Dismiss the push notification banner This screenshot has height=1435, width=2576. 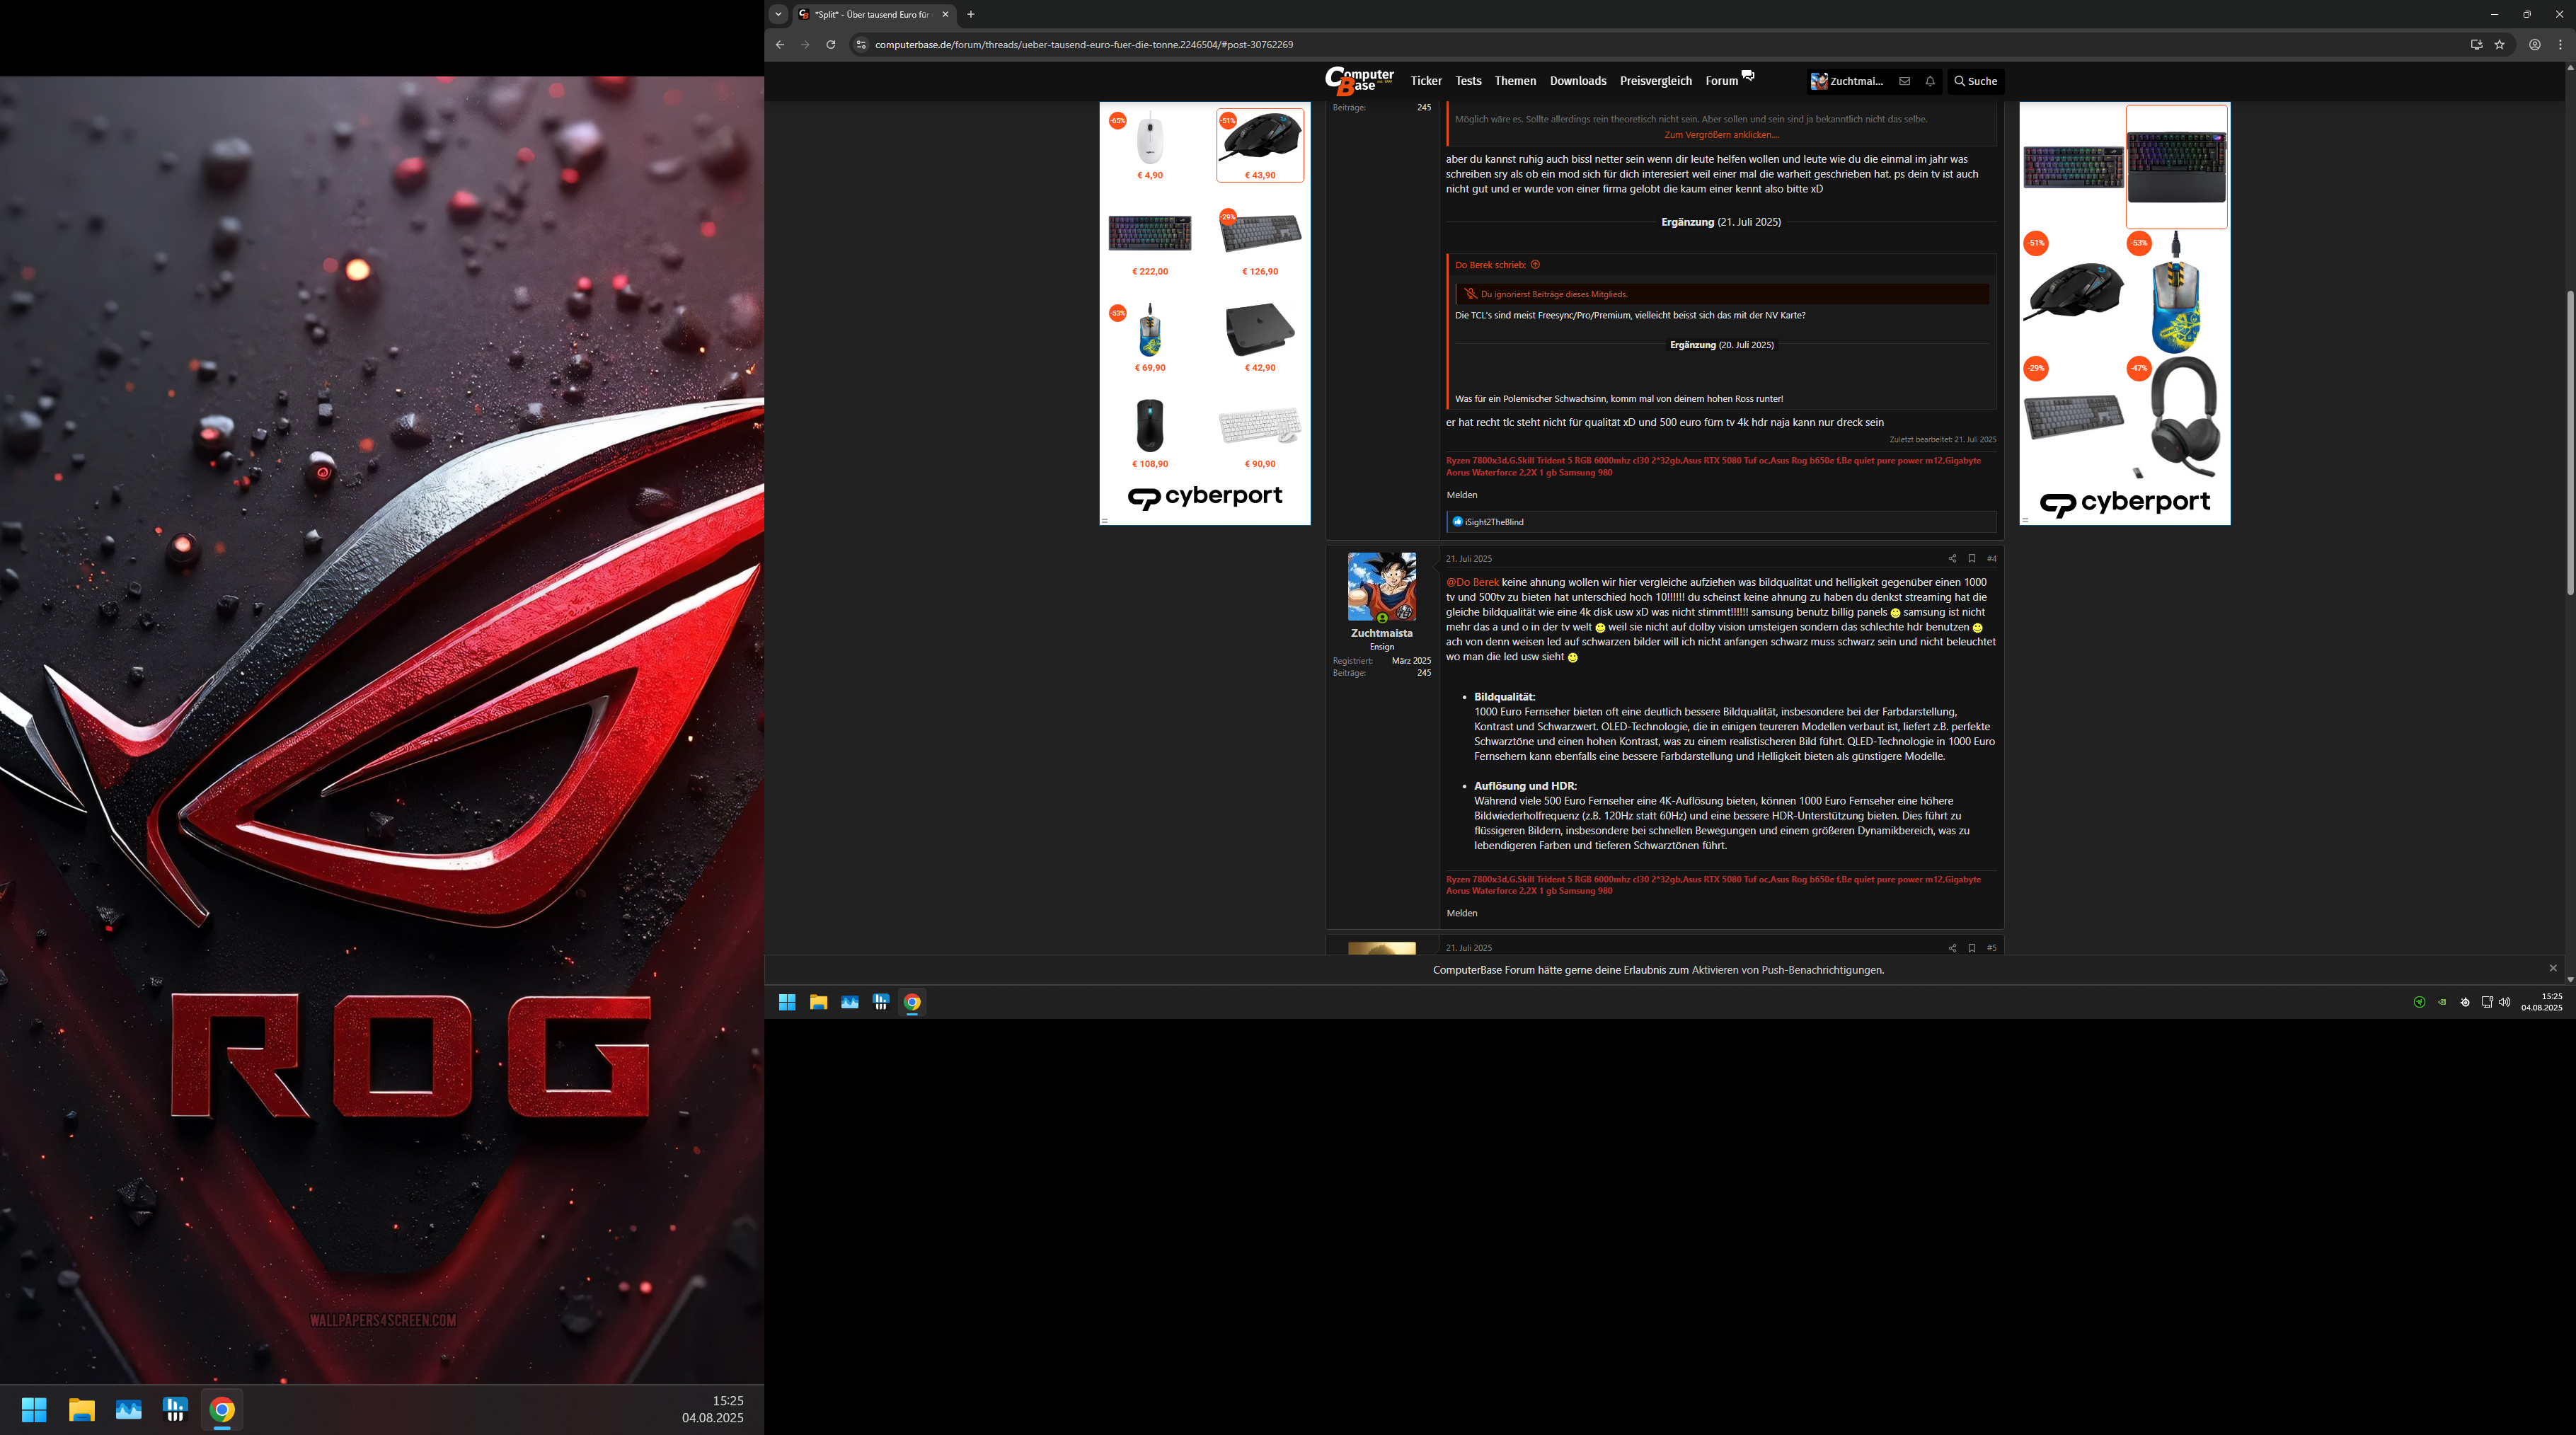click(x=2553, y=968)
